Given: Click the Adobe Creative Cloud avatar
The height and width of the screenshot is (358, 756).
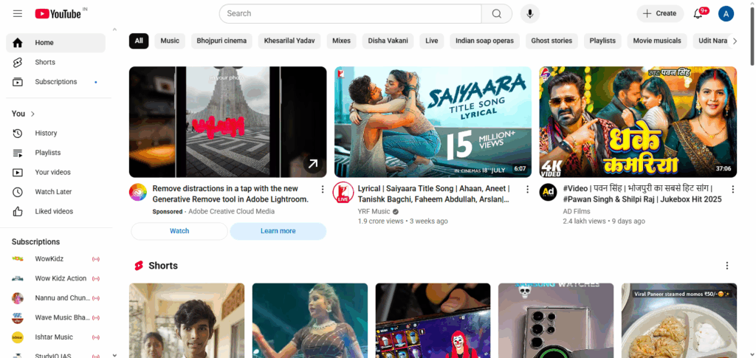Looking at the screenshot, I should pyautogui.click(x=138, y=192).
